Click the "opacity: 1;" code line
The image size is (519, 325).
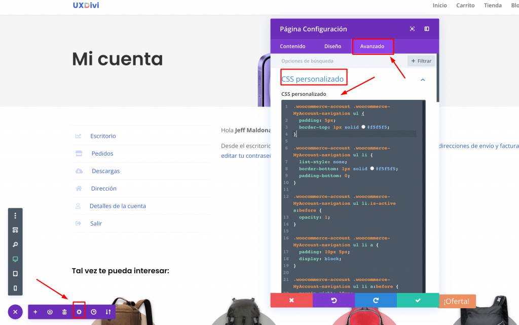[x=314, y=217]
